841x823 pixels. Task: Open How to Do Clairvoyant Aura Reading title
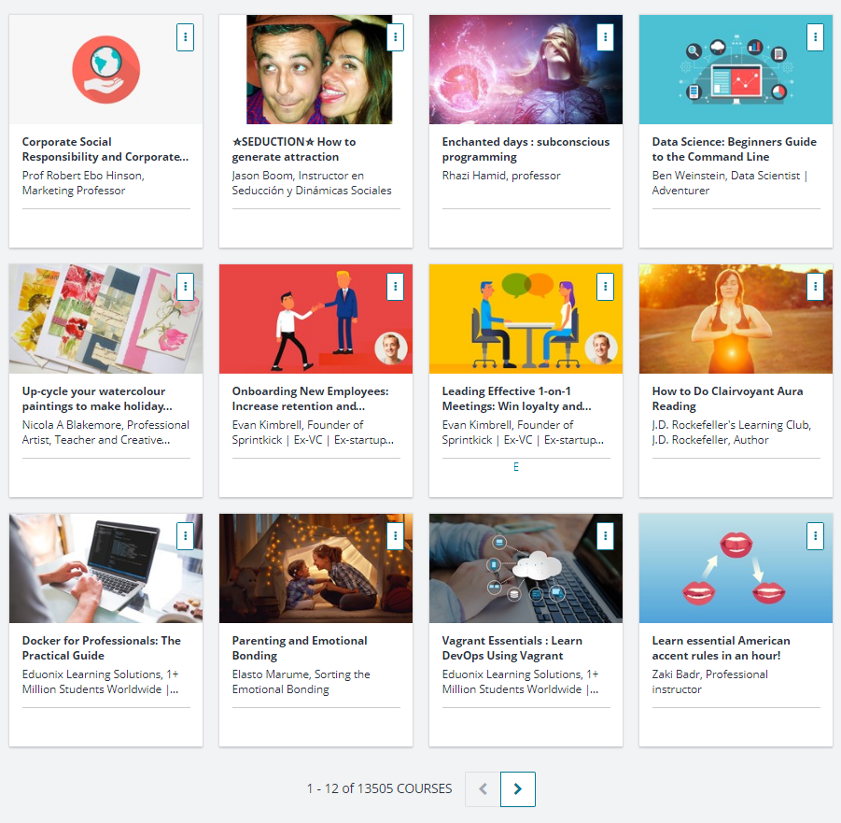(727, 399)
